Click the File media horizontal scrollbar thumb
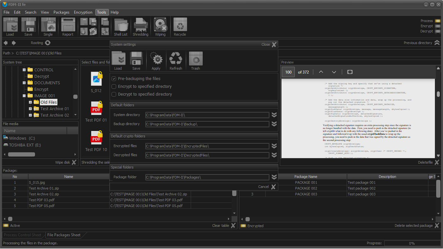 click(22, 154)
